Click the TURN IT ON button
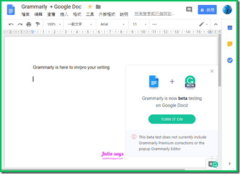Image resolution: width=240 pixels, height=174 pixels. click(172, 119)
